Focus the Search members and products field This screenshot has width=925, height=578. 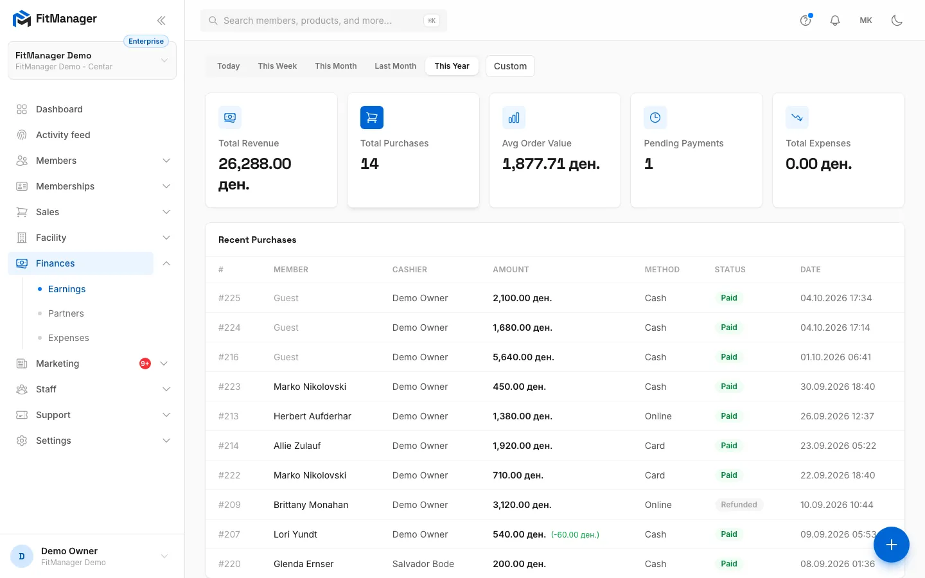click(324, 21)
